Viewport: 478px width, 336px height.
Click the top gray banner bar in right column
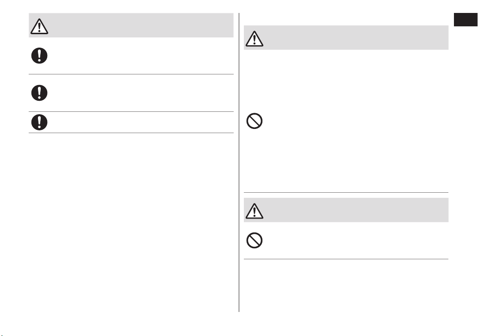tap(346, 37)
